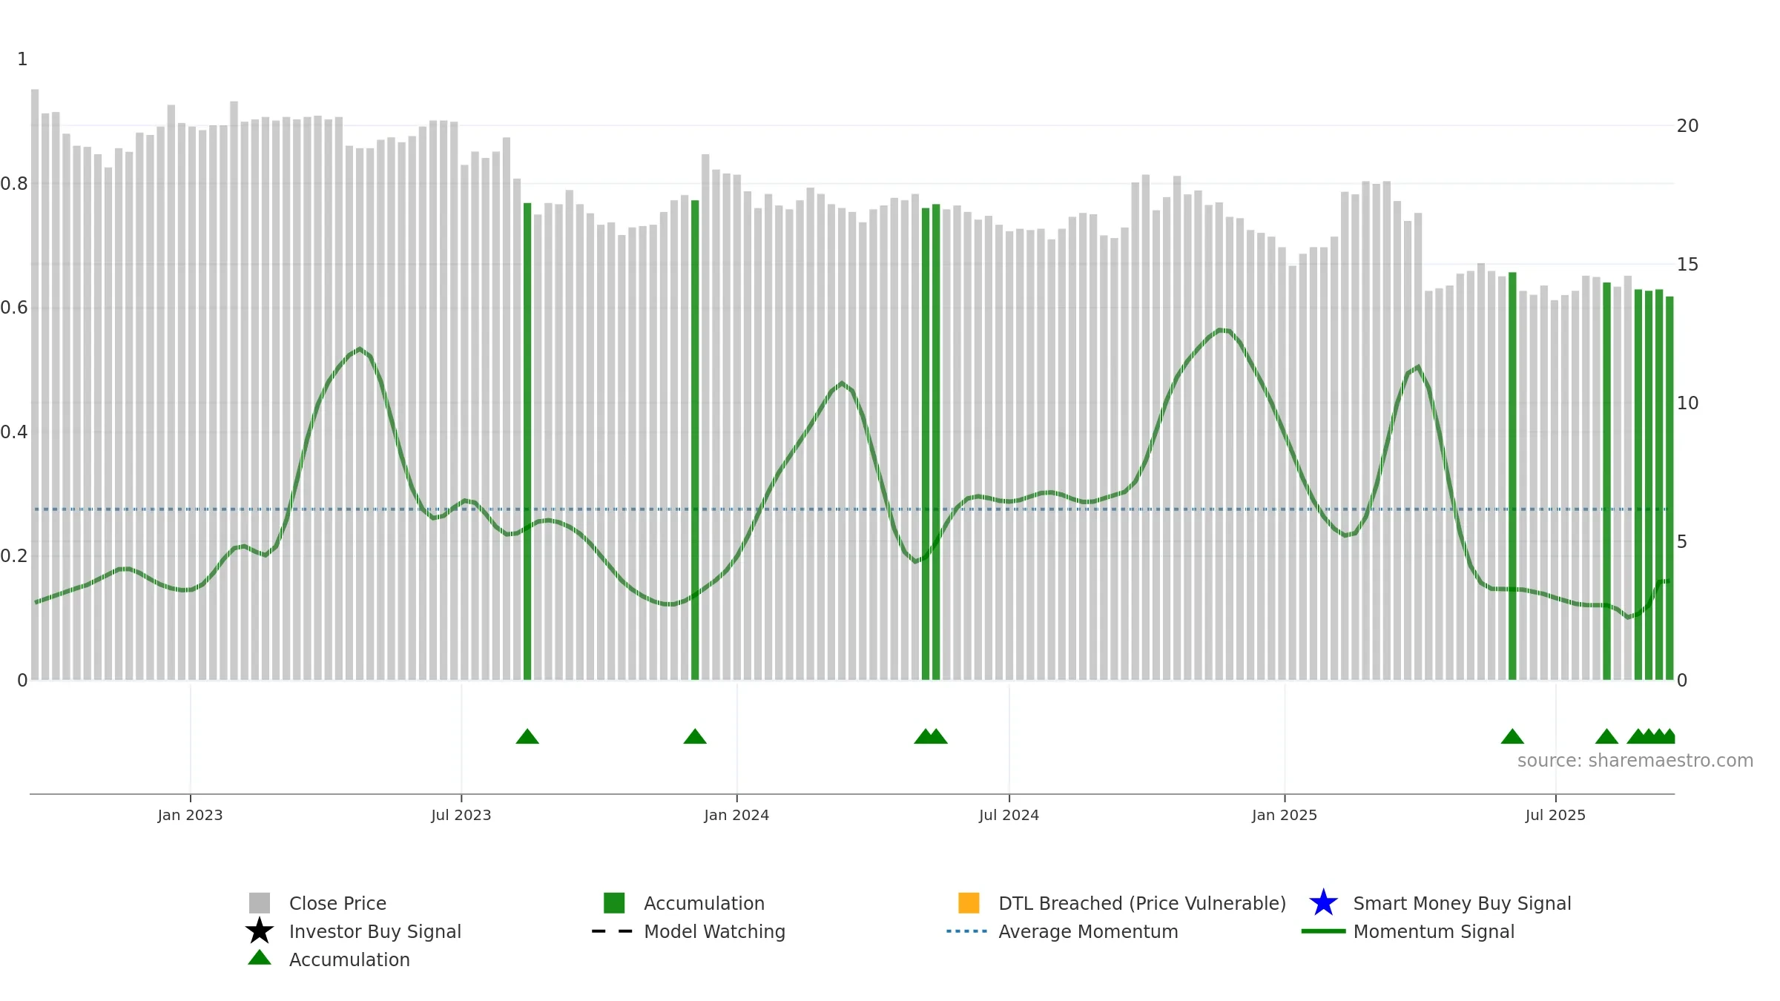1780x1001 pixels.
Task: Toggle the Average Momentum legend label
Action: click(x=1088, y=931)
